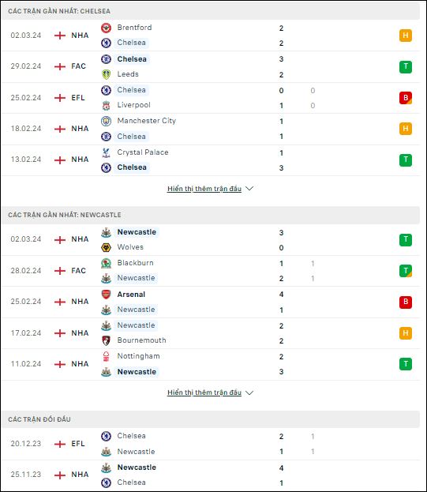
Task: Click the green T badge for Wolves match
Action: tap(406, 240)
